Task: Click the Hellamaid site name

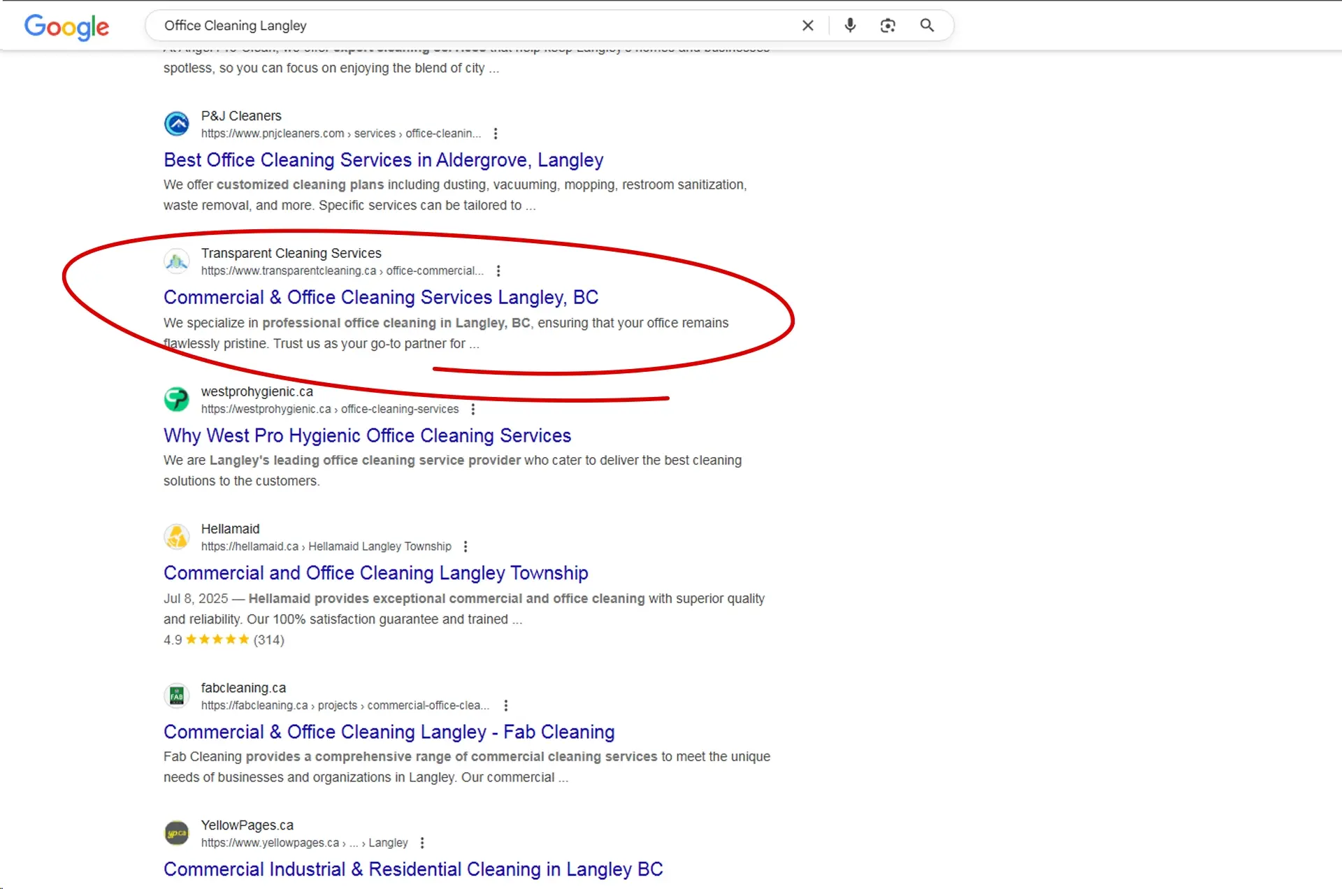Action: click(x=230, y=529)
